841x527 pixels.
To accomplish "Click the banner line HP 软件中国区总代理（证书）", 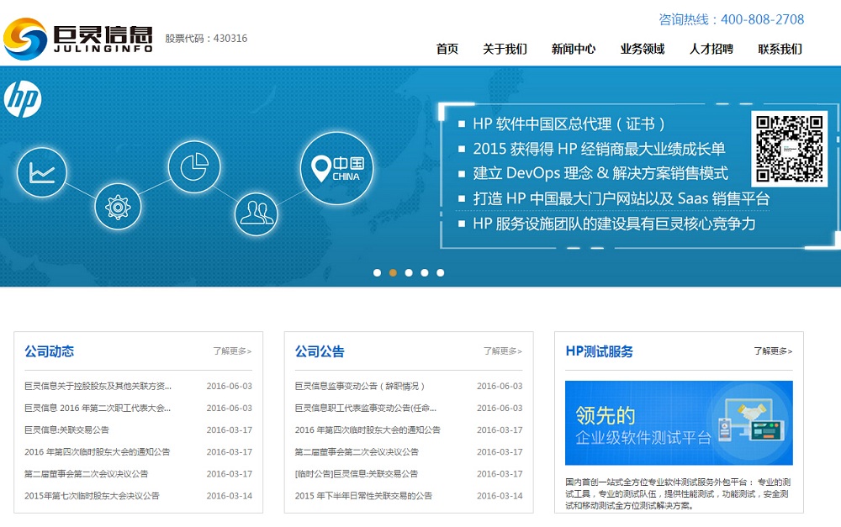I will [569, 124].
